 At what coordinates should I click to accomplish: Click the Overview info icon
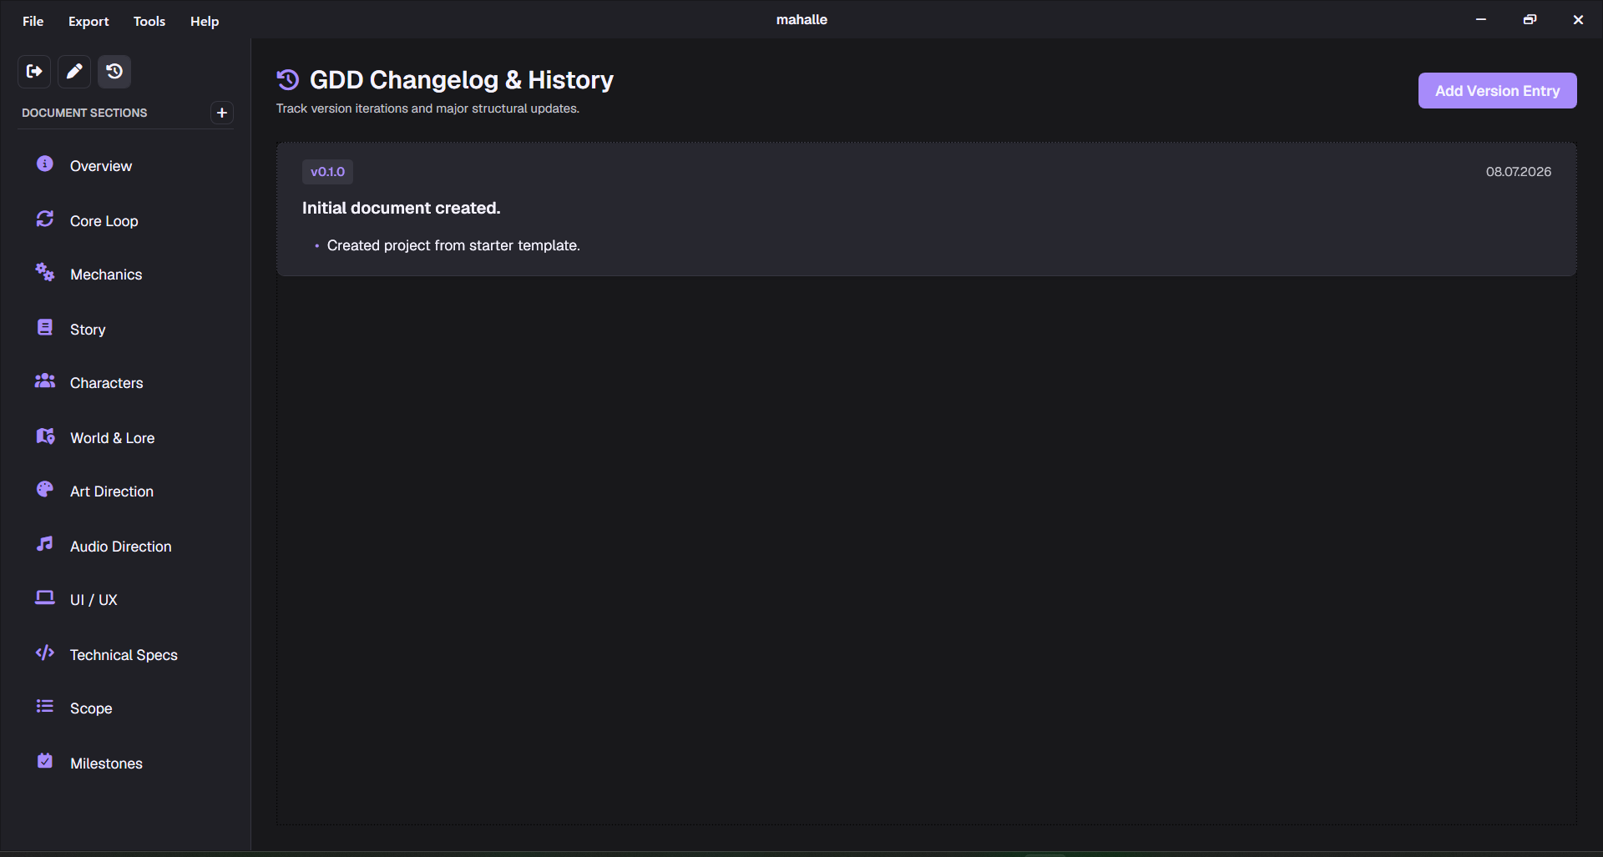[45, 164]
